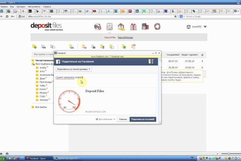
Task: Click the alarm clock icon in header
Action: (x=121, y=27)
